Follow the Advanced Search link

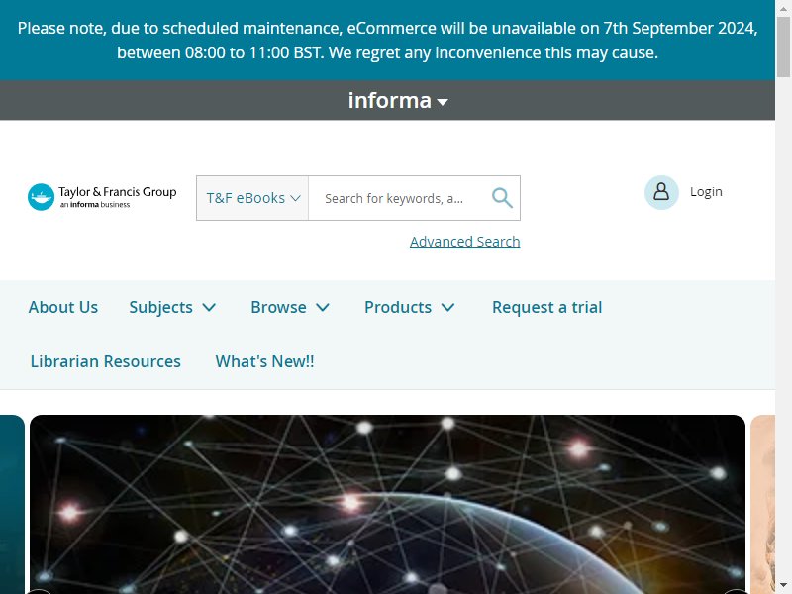point(464,242)
